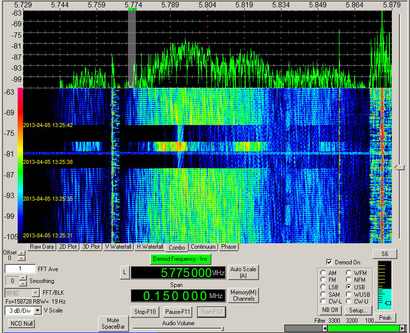This screenshot has width=410, height=333.
Task: Click the filter scrollbar left arrow
Action: [x=325, y=328]
